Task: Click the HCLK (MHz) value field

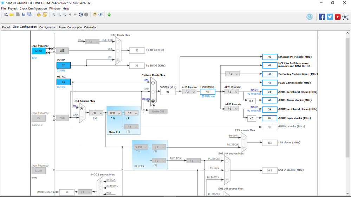Action: pyautogui.click(x=208, y=92)
